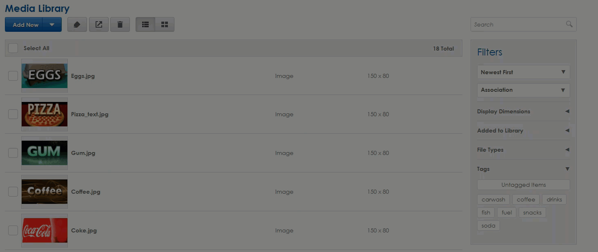Collapse the Tags filter section

click(x=523, y=169)
